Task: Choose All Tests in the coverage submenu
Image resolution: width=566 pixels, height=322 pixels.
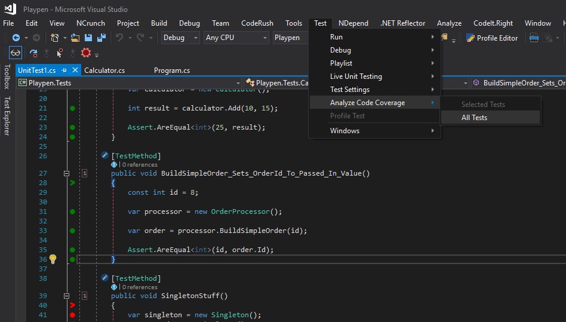Action: point(491,117)
